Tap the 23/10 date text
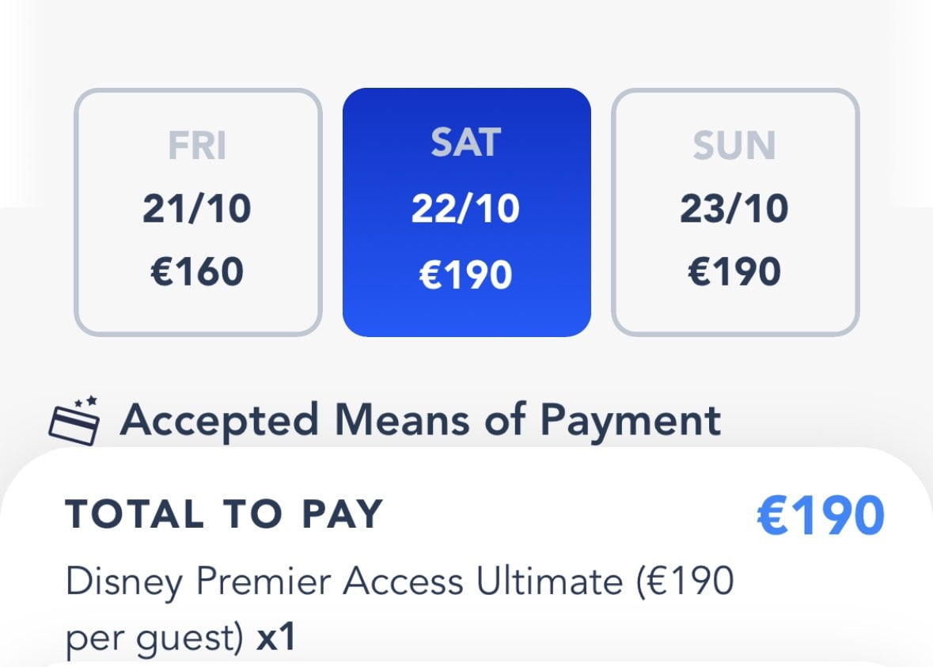 click(x=734, y=209)
